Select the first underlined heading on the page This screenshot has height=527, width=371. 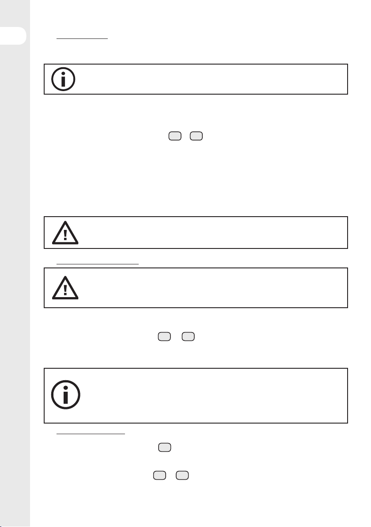tap(82, 38)
